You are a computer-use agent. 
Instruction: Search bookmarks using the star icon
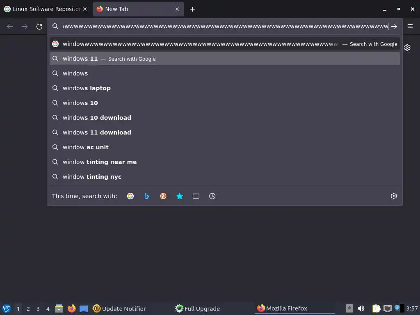pos(180,196)
